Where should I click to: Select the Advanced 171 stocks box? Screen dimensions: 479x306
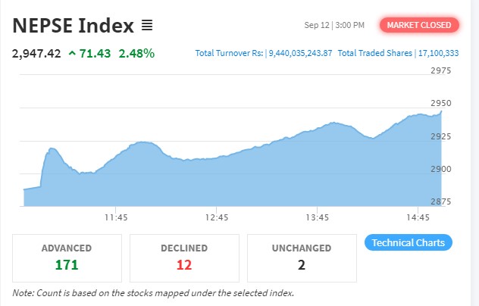67,258
